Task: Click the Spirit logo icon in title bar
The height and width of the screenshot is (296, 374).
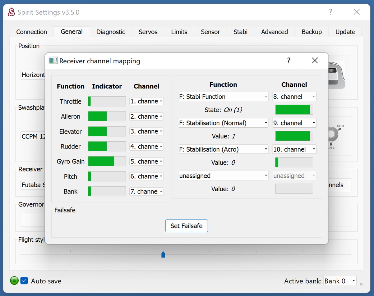Action: coord(11,12)
